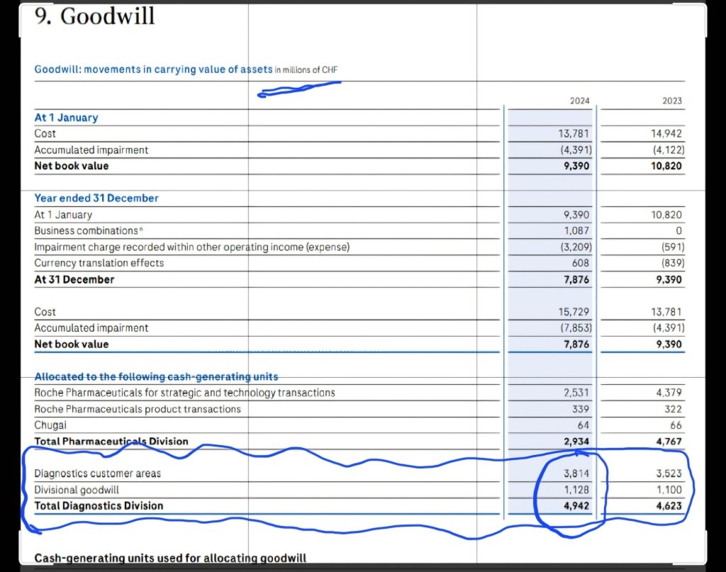Select the 4,942 total diagnostics value
This screenshot has height=572, width=726.
pos(576,506)
